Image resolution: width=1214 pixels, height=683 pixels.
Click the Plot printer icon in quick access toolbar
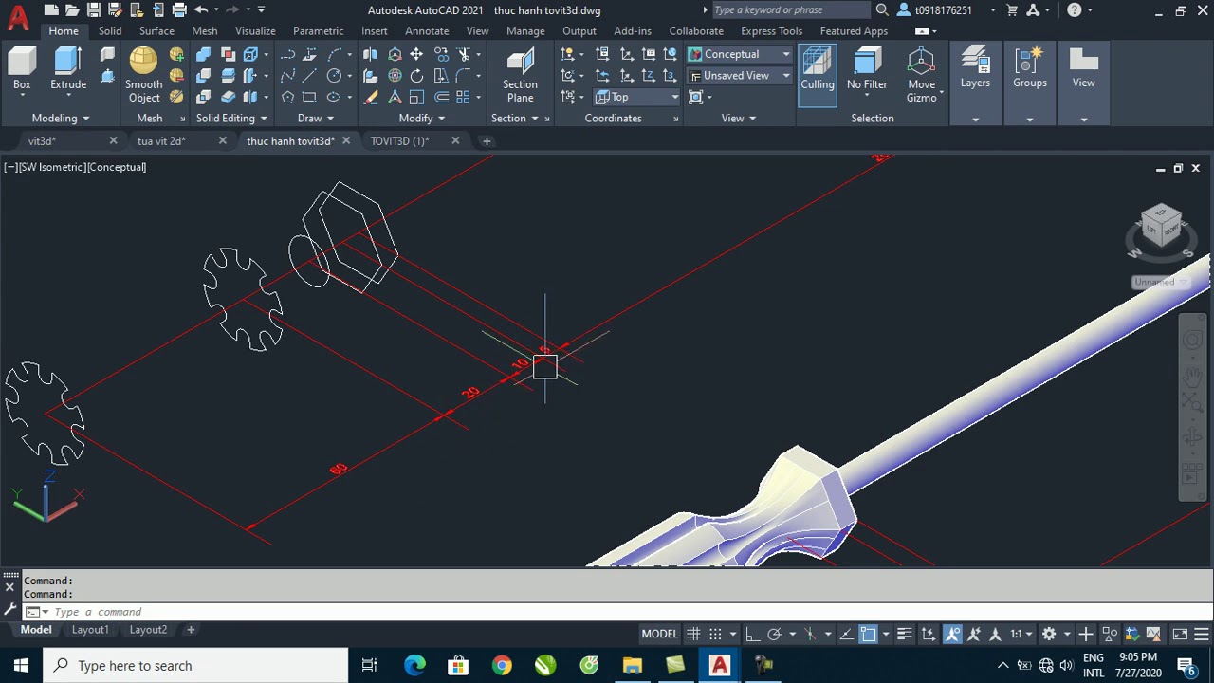tap(179, 10)
